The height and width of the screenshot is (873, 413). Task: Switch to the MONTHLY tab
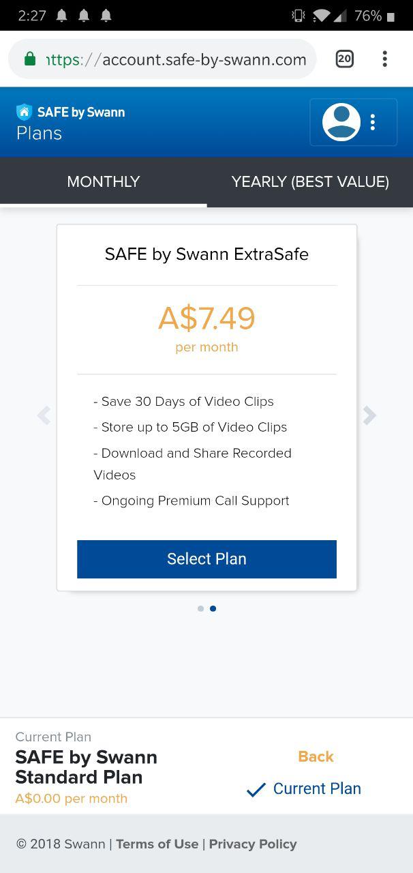(x=104, y=181)
